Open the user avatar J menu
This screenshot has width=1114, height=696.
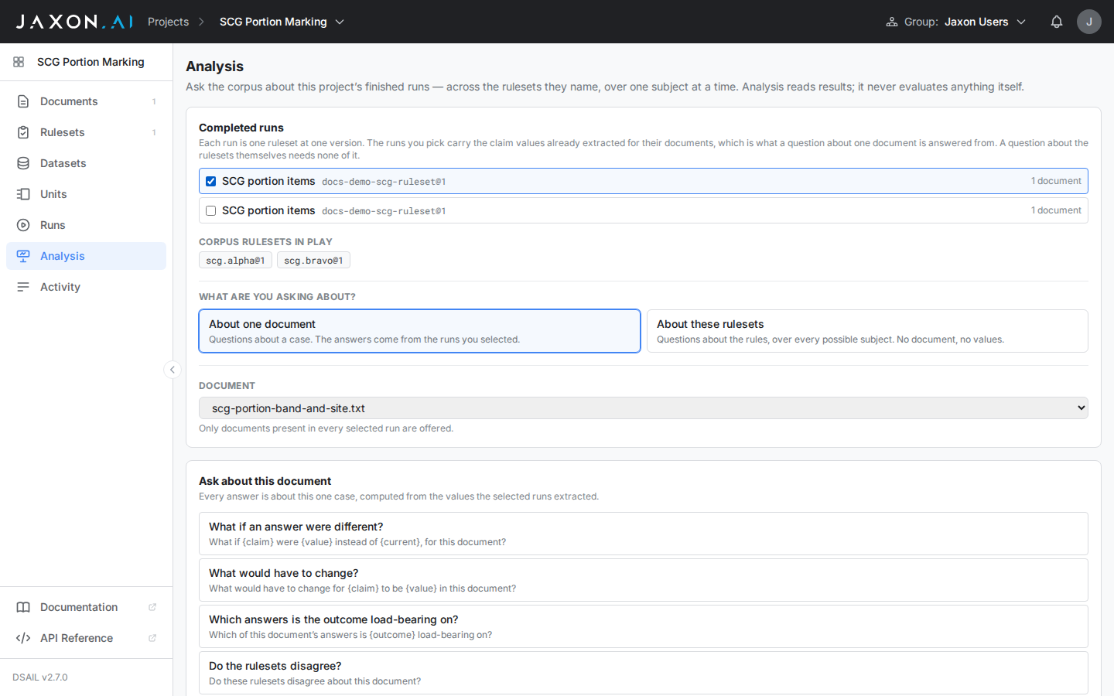point(1089,22)
